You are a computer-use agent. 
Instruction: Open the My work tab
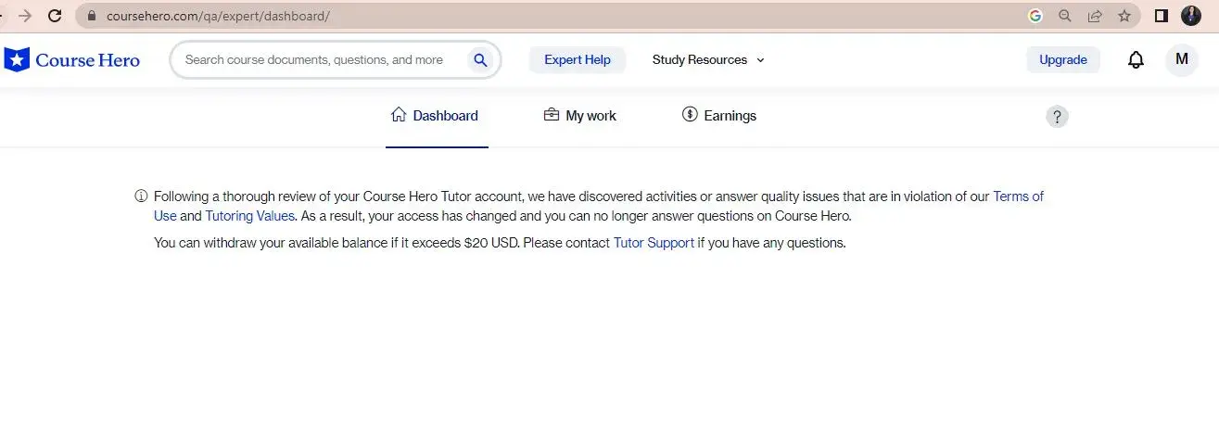click(579, 116)
